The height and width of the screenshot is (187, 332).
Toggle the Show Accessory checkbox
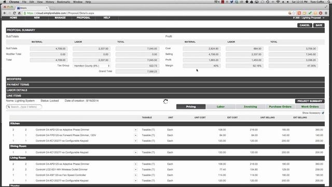(x=323, y=113)
